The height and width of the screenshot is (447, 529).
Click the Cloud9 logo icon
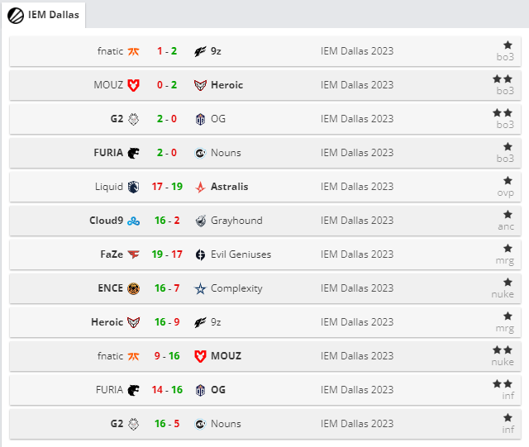133,221
